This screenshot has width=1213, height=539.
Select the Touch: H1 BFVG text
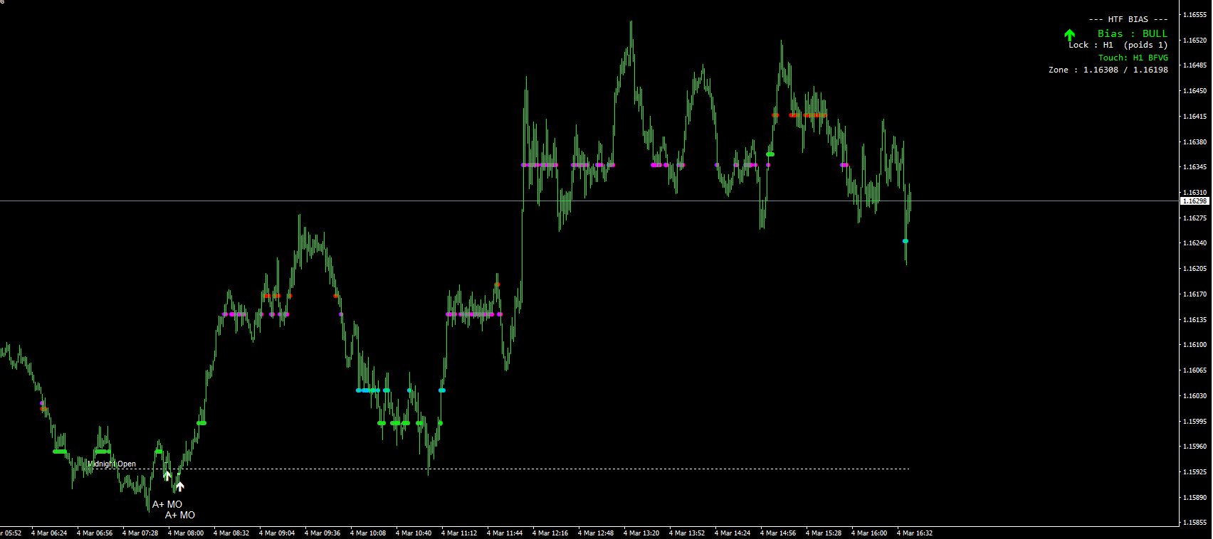(1133, 58)
